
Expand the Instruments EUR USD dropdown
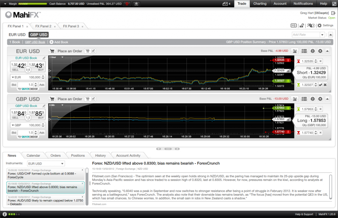tap(62, 164)
